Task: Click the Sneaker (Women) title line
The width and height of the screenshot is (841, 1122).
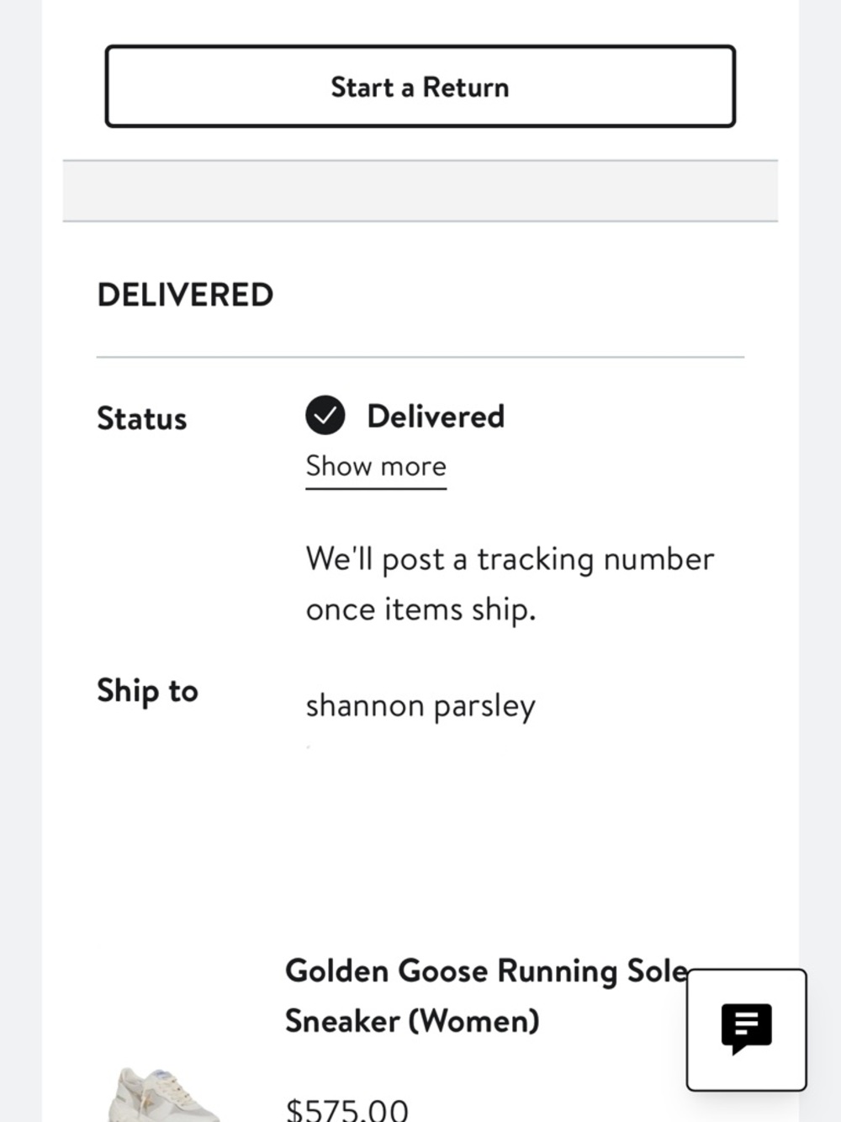Action: click(412, 1021)
